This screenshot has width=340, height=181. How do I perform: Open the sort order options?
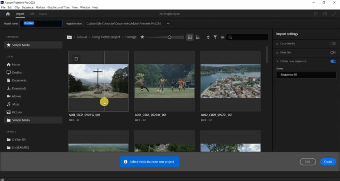coord(208,37)
